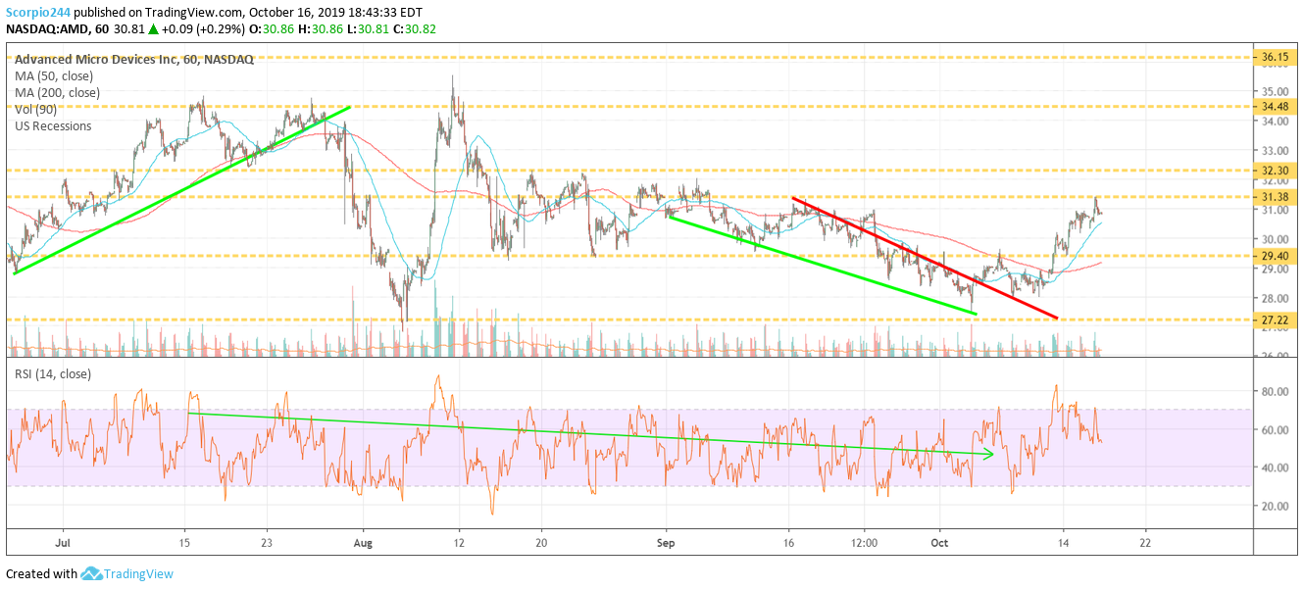Select the MA (200, close) indicator label

[x=57, y=93]
